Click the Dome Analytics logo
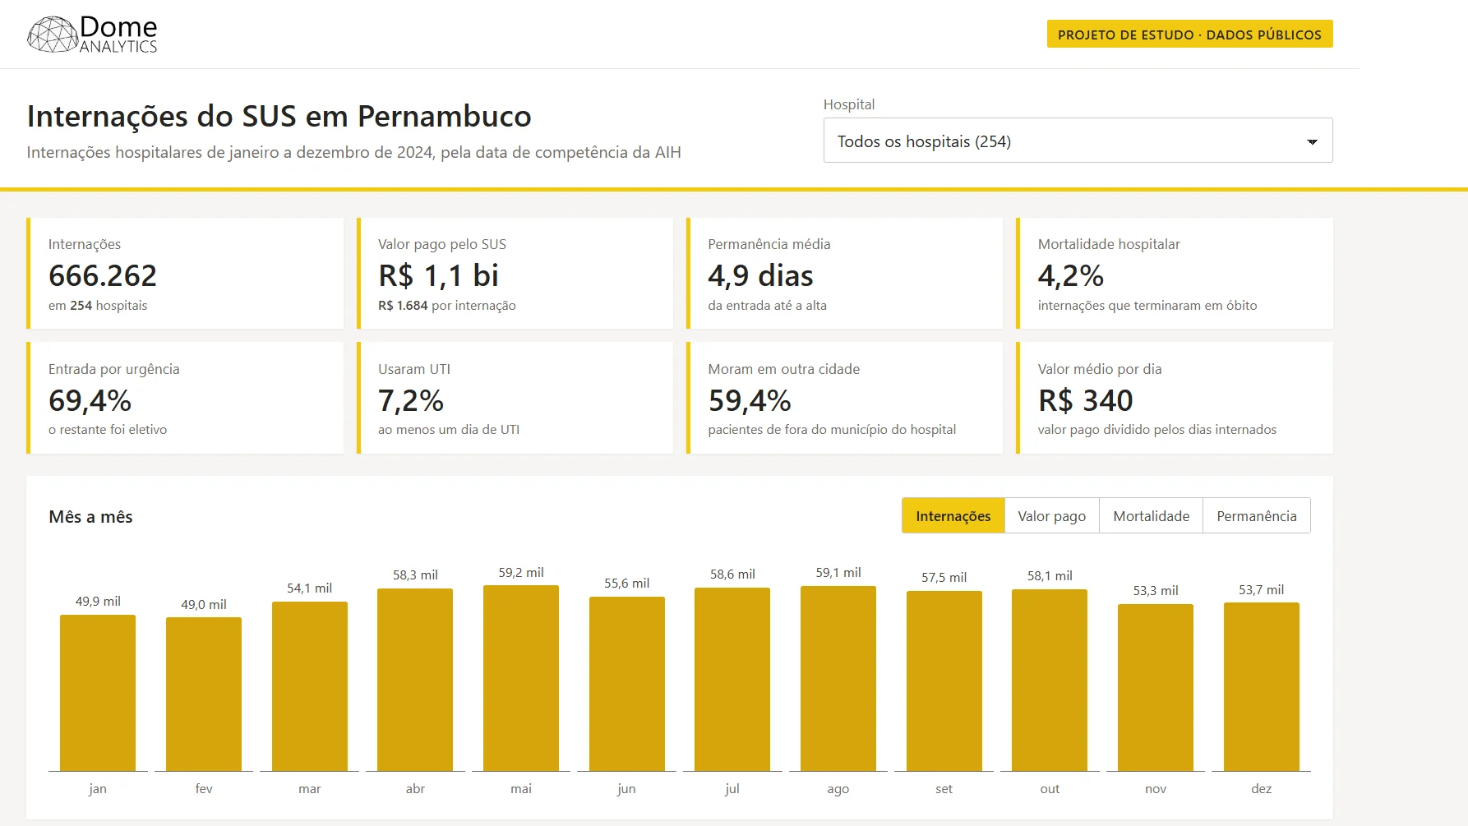This screenshot has height=826, width=1468. (x=92, y=35)
